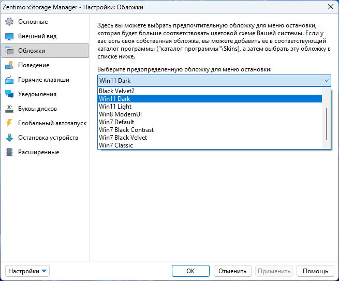
Task: Collapse the skin combo box via its arrow
Action: point(326,81)
